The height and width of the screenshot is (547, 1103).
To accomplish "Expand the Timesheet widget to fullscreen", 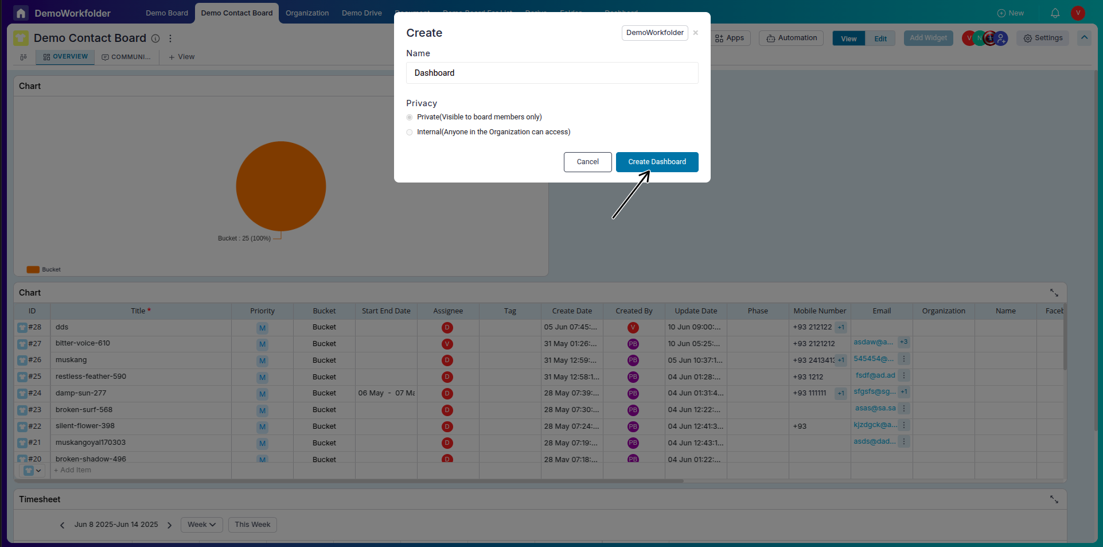I will (x=1054, y=499).
